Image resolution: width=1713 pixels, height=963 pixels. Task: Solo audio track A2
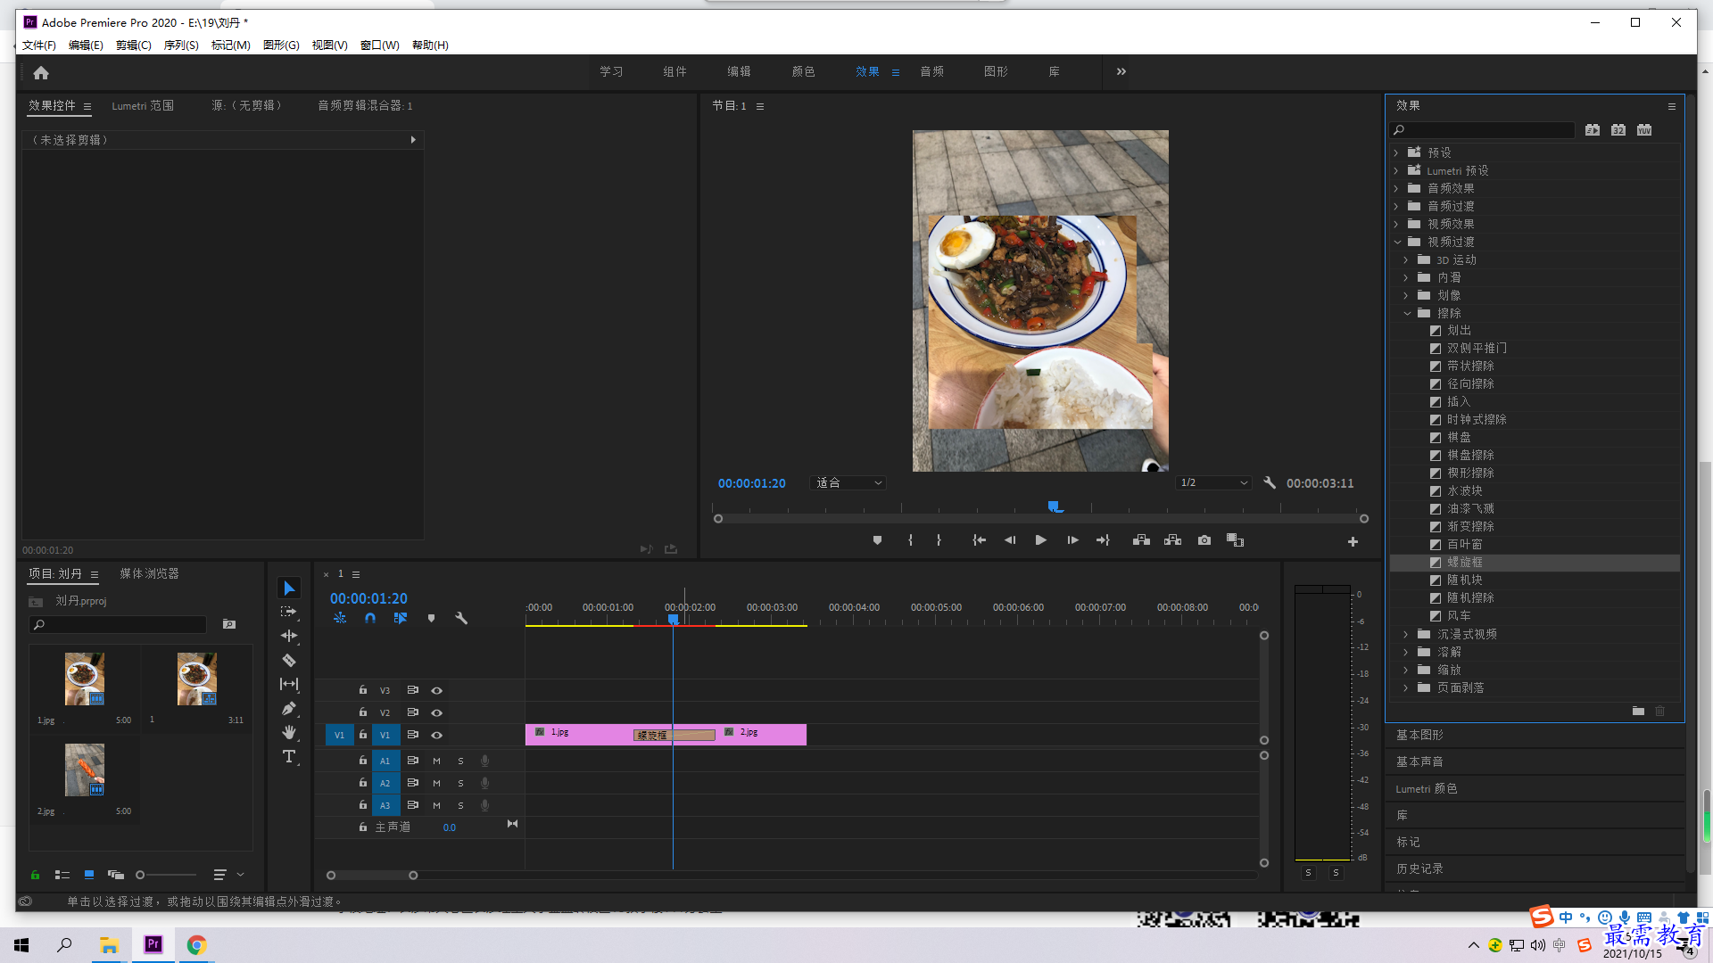pyautogui.click(x=460, y=784)
